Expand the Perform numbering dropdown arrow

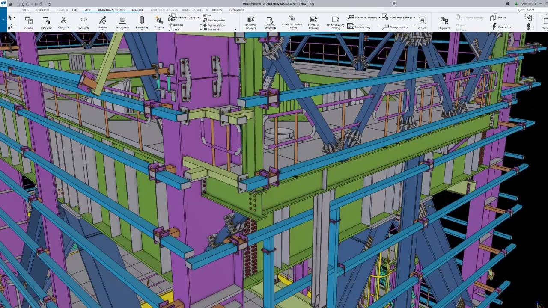point(379,18)
